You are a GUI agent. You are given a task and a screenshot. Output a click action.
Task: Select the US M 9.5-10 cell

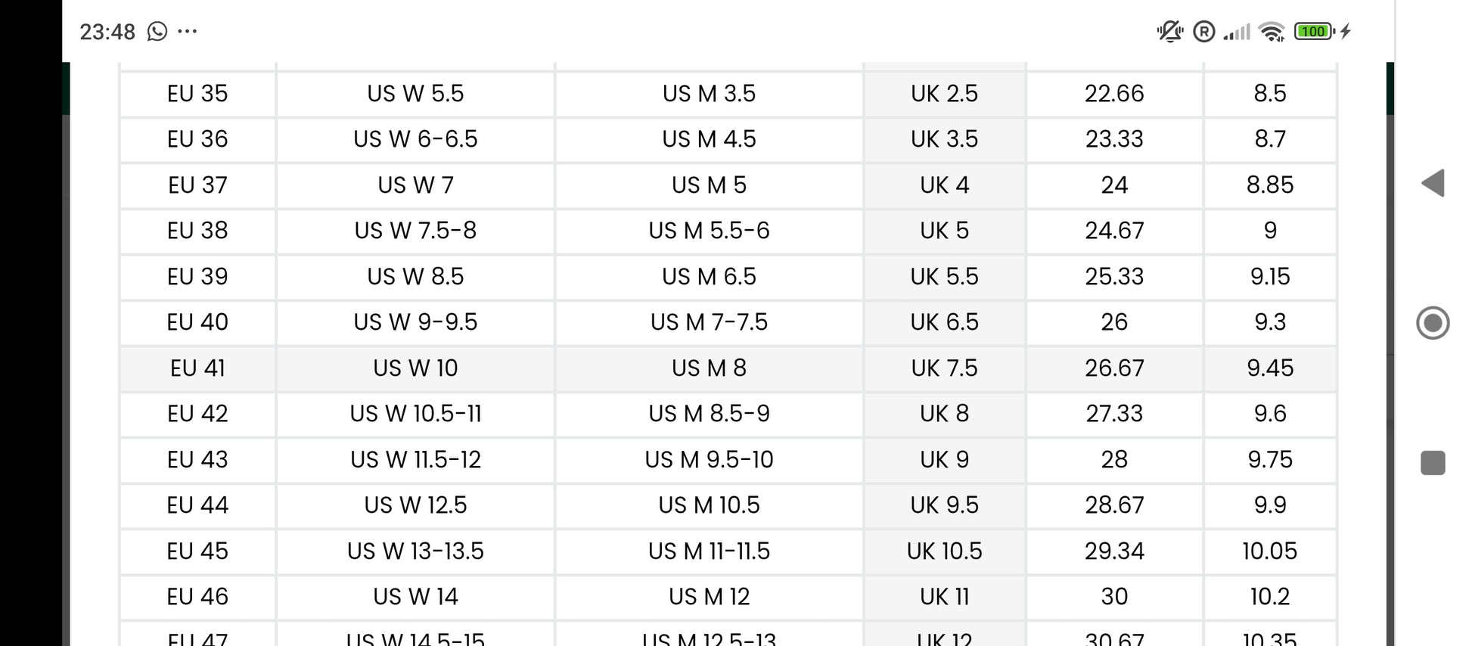(709, 460)
